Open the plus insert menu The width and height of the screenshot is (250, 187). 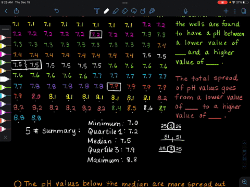pos(226,11)
